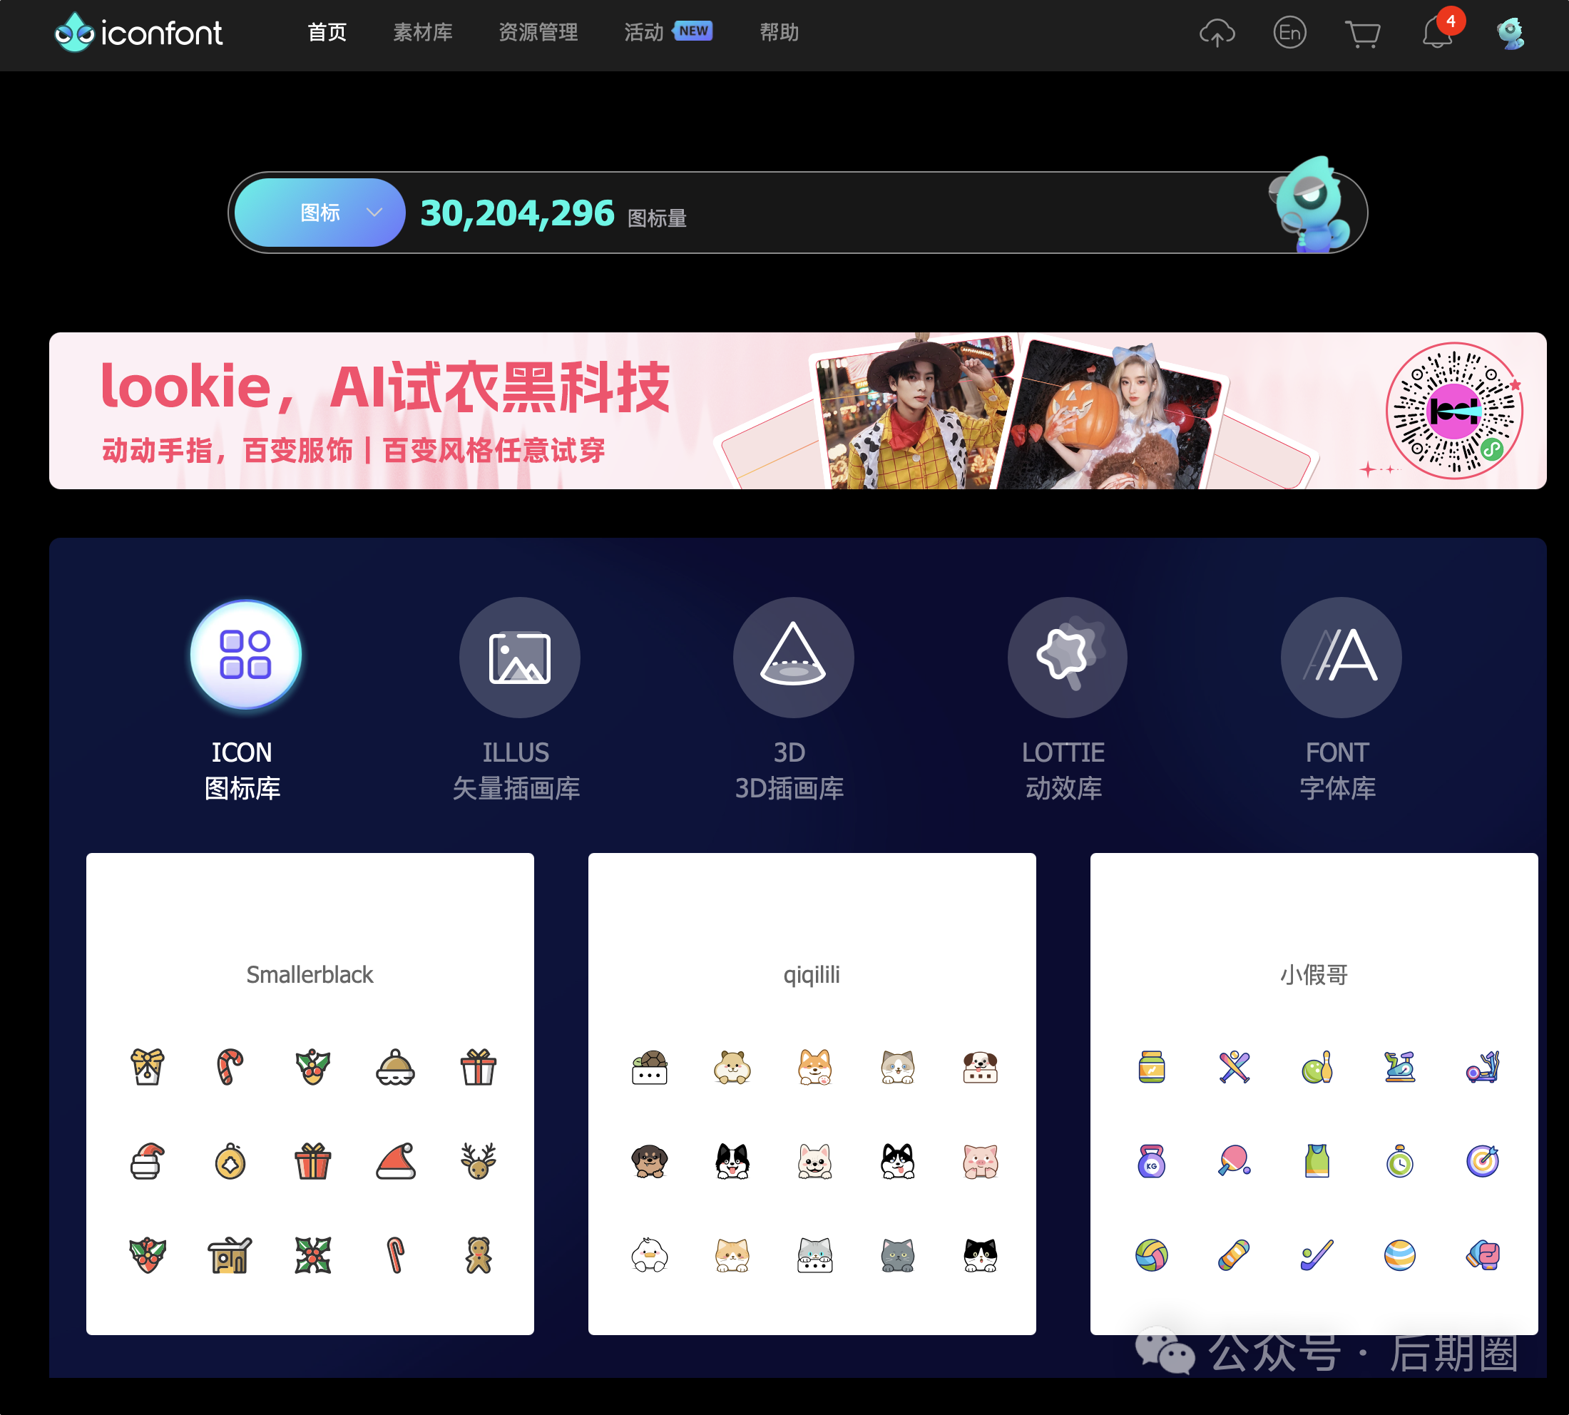
Task: Select the 3D 3D插画库 category icon
Action: point(793,655)
